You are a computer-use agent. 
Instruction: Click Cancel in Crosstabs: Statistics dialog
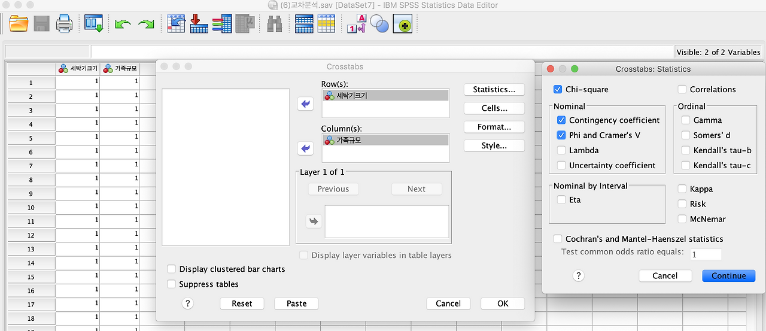pyautogui.click(x=665, y=276)
